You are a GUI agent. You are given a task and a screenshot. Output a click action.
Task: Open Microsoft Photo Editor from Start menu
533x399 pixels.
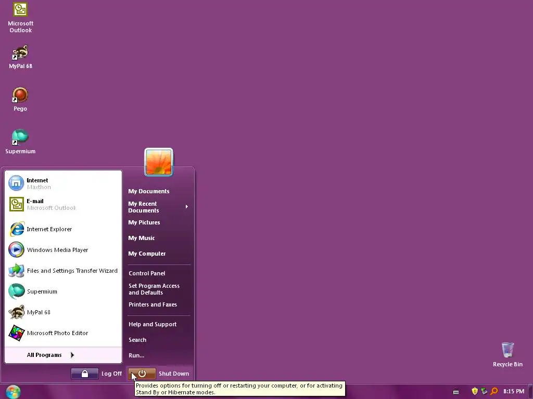pos(63,333)
